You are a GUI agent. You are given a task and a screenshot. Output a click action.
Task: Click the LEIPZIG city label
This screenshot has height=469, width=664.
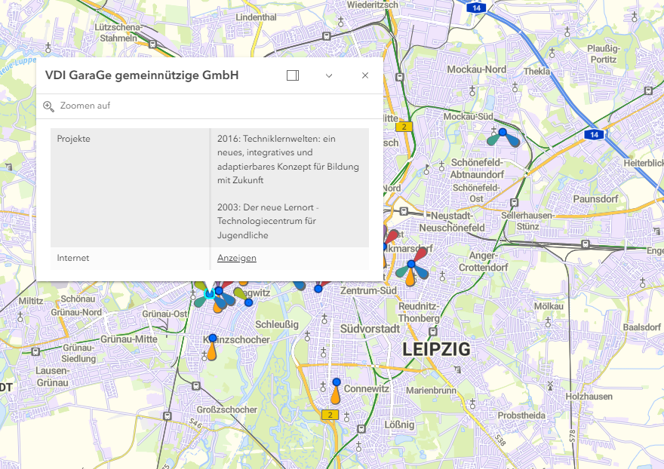coord(436,350)
